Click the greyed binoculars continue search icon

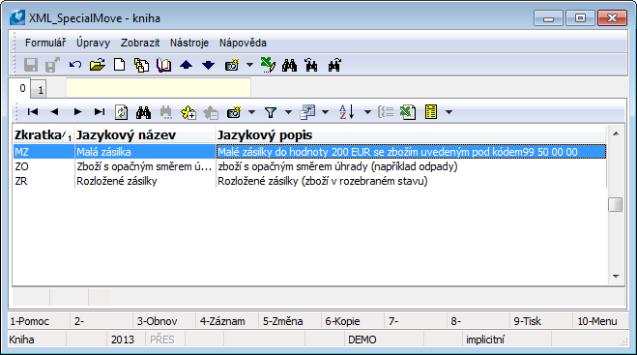(x=165, y=112)
